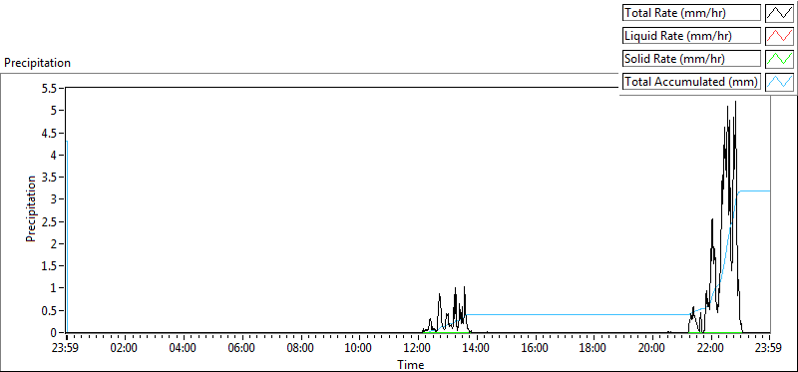Click the Total Accumulated blue plot icon
The width and height of the screenshot is (798, 372).
(x=779, y=82)
